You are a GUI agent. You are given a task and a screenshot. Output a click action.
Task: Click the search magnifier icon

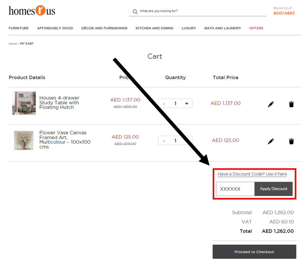[x=135, y=12]
